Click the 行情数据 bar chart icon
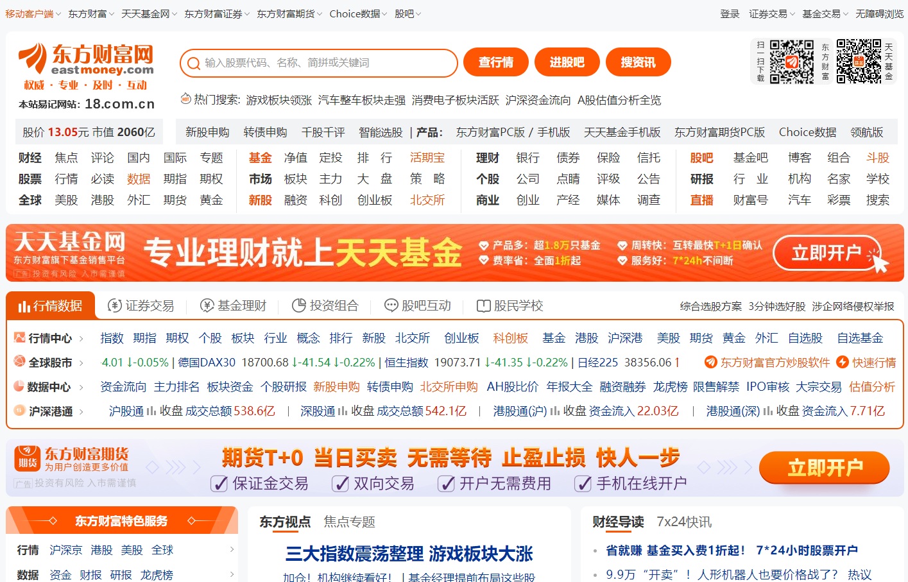Screen dimensions: 908x582 (24, 306)
